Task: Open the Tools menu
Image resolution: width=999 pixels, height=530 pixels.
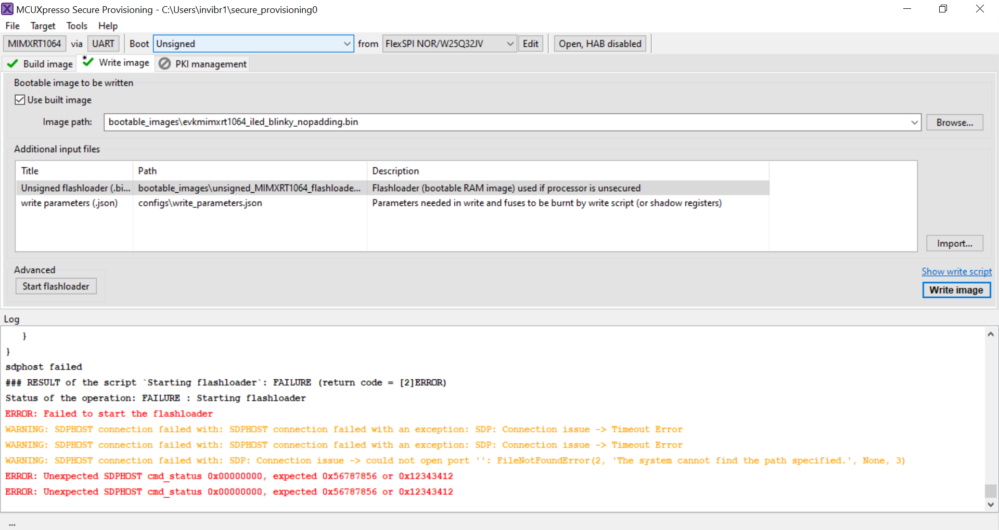Action: tap(76, 25)
